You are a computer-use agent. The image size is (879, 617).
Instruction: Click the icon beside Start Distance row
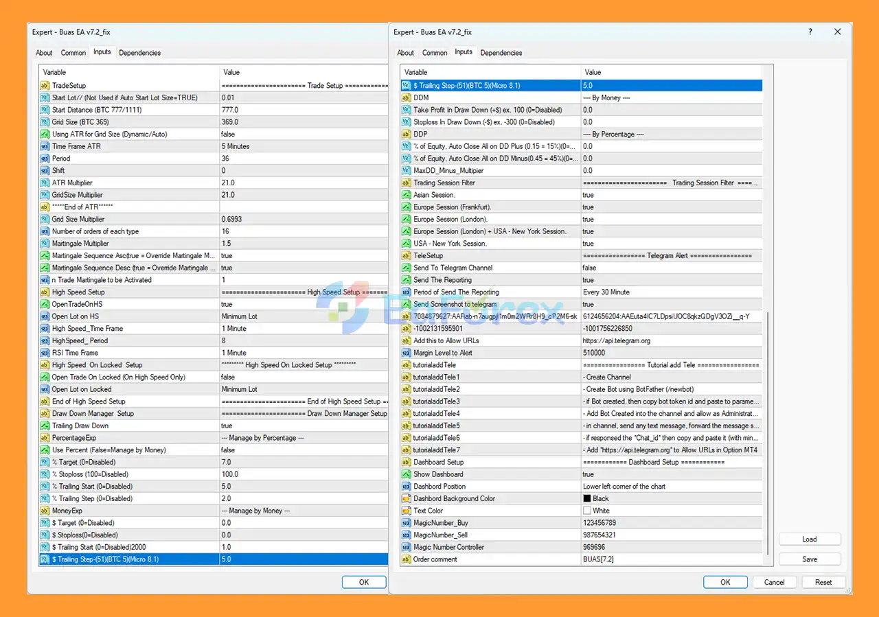pyautogui.click(x=45, y=110)
